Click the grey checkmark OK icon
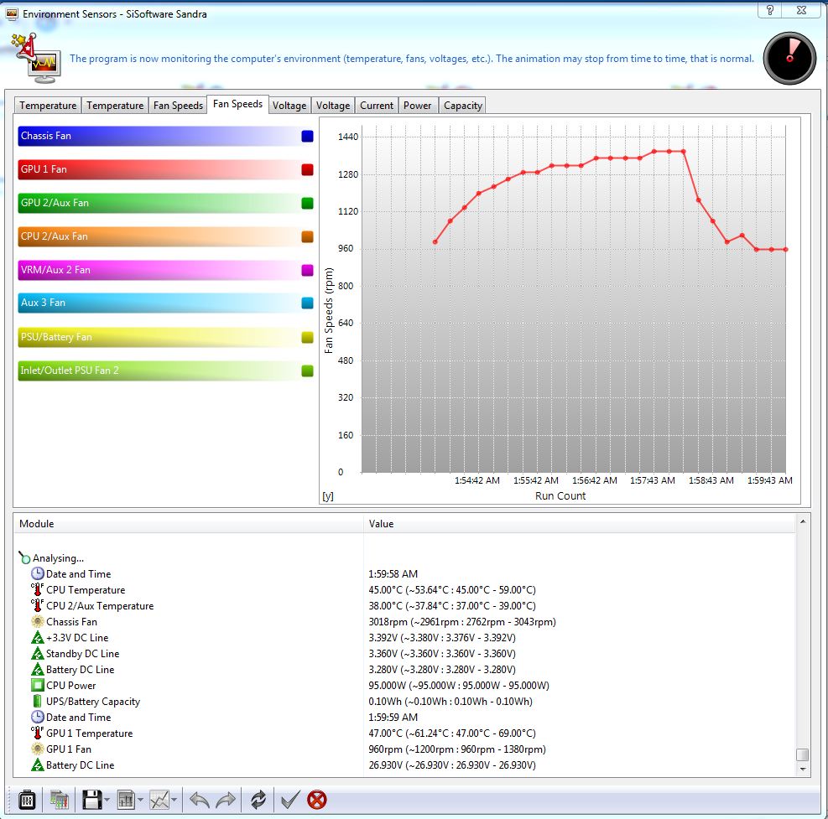Image resolution: width=828 pixels, height=819 pixels. (290, 800)
